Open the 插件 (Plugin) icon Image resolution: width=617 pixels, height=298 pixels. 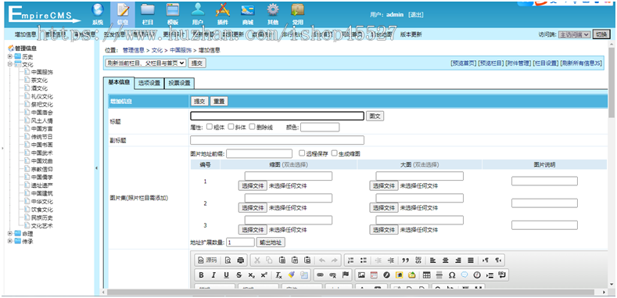tap(222, 10)
